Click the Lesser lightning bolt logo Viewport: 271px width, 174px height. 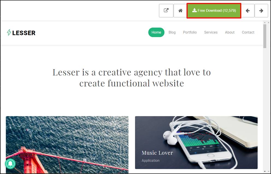point(9,32)
